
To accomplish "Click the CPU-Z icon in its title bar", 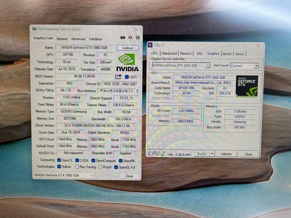I will 150,45.
